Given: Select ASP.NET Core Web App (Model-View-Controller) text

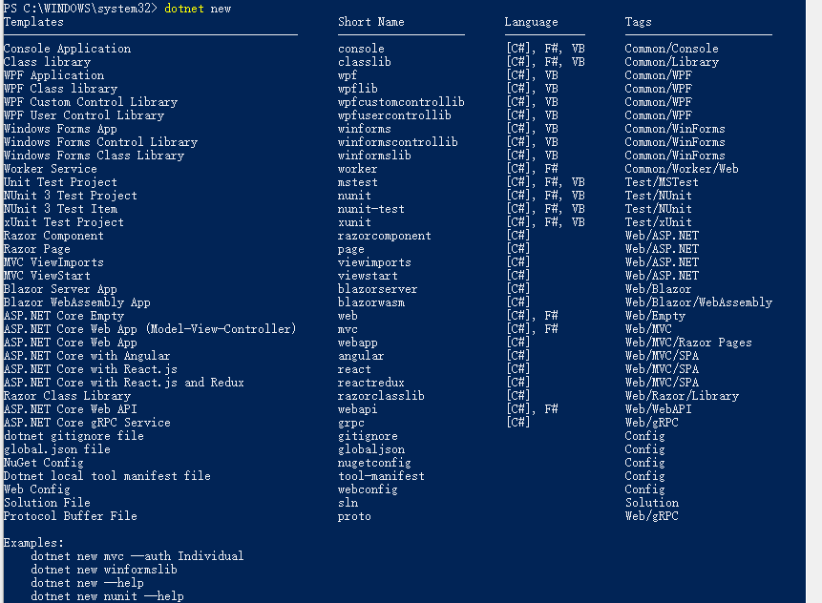Looking at the screenshot, I should (150, 329).
